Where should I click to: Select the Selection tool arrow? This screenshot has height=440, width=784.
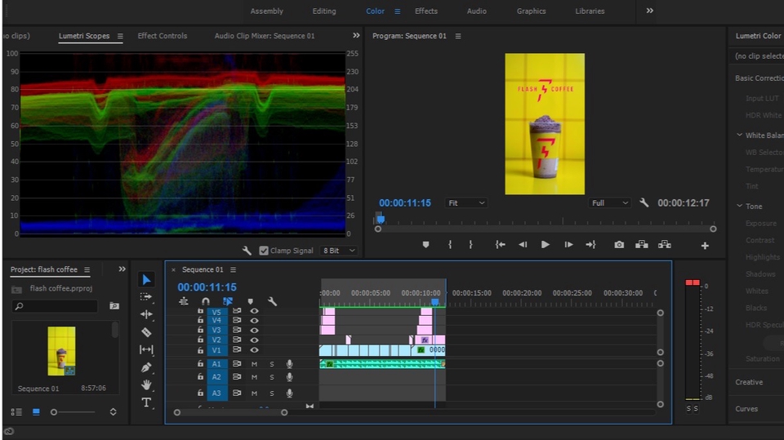pos(146,279)
